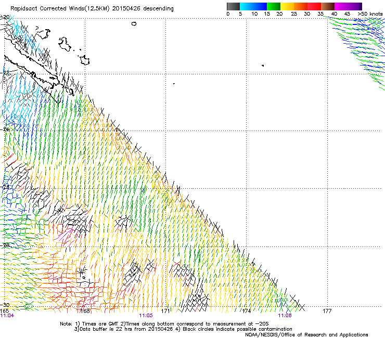This screenshot has width=385, height=338.
Task: Click longitude label '171' on bottom axis
Action: click(x=165, y=311)
